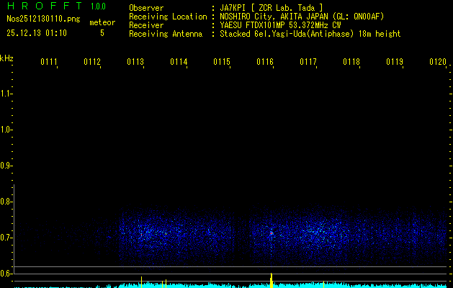Image resolution: width=453 pixels, height=288 pixels.
Task: Select the 0113 time marker
Action: click(135, 63)
